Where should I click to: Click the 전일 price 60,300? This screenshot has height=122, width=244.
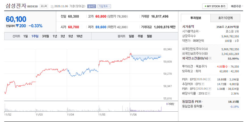pos(74,16)
